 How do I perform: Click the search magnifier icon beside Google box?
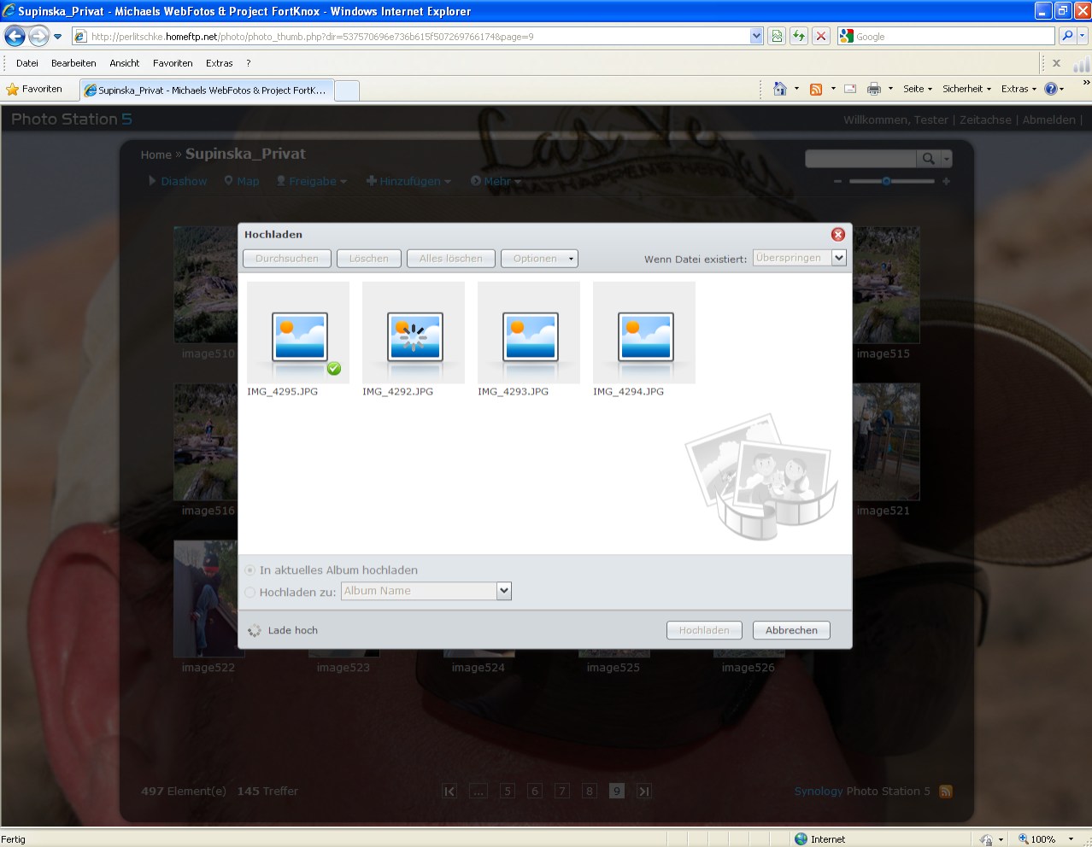[1066, 37]
